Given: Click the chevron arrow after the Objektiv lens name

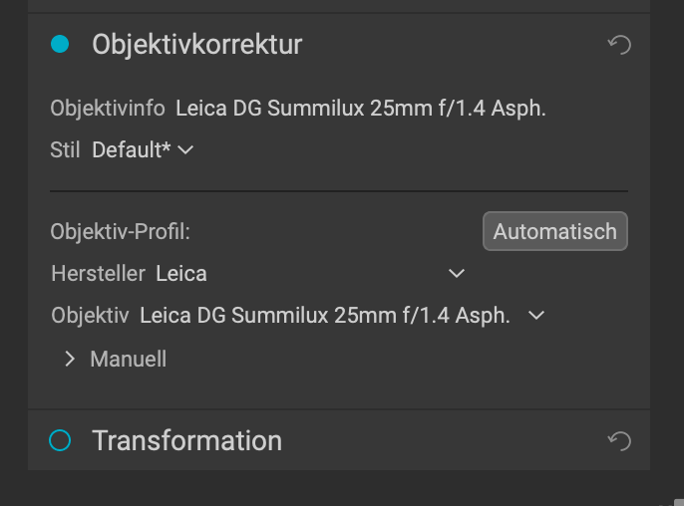Looking at the screenshot, I should click(536, 315).
